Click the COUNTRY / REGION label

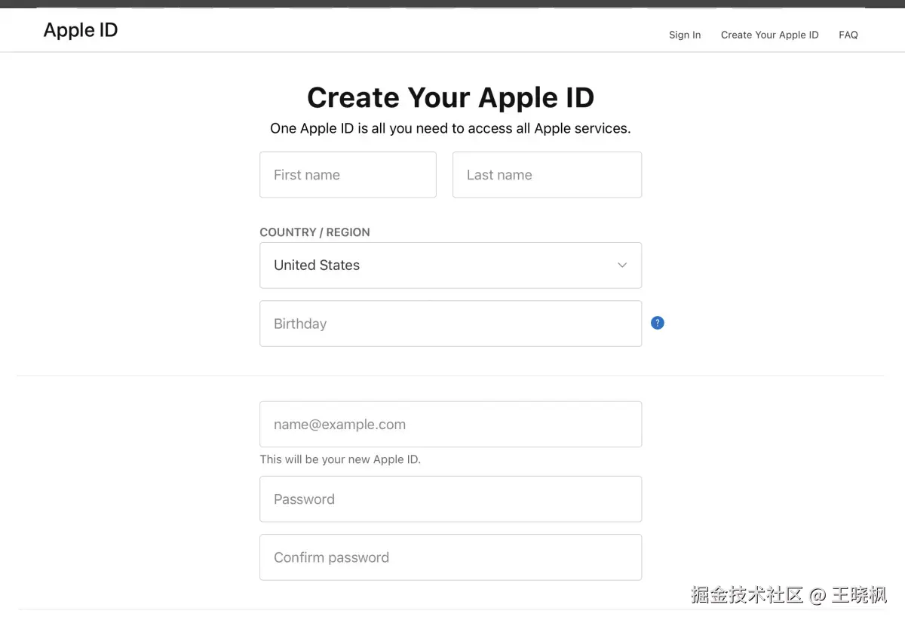(x=314, y=232)
